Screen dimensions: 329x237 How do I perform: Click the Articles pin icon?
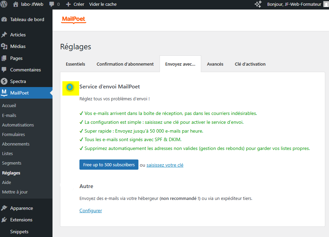pos(4,35)
